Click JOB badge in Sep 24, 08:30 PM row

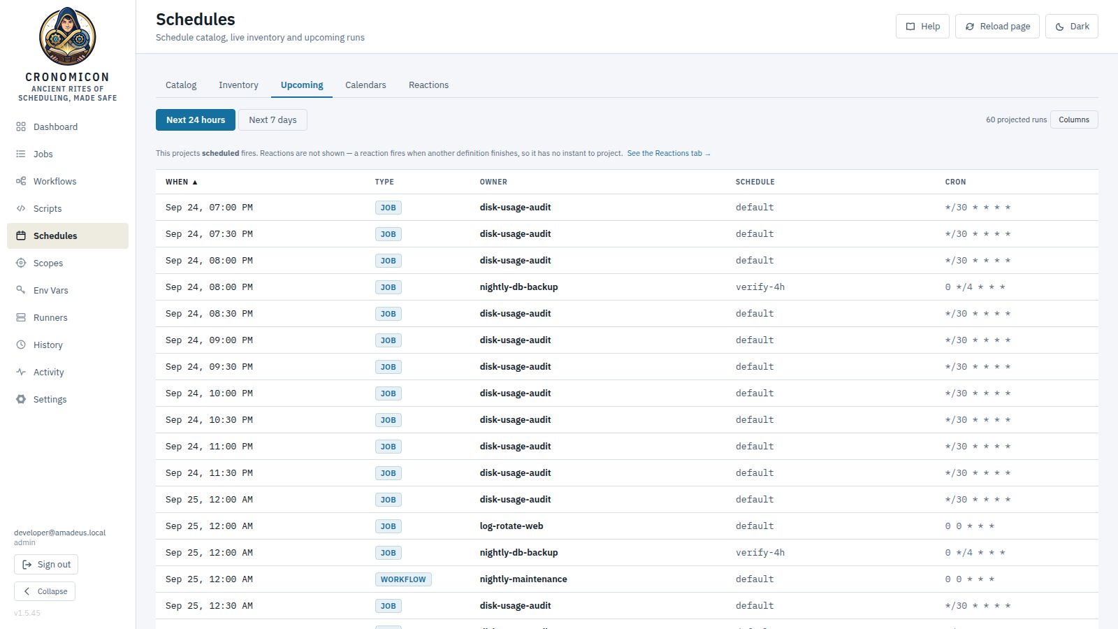[389, 314]
